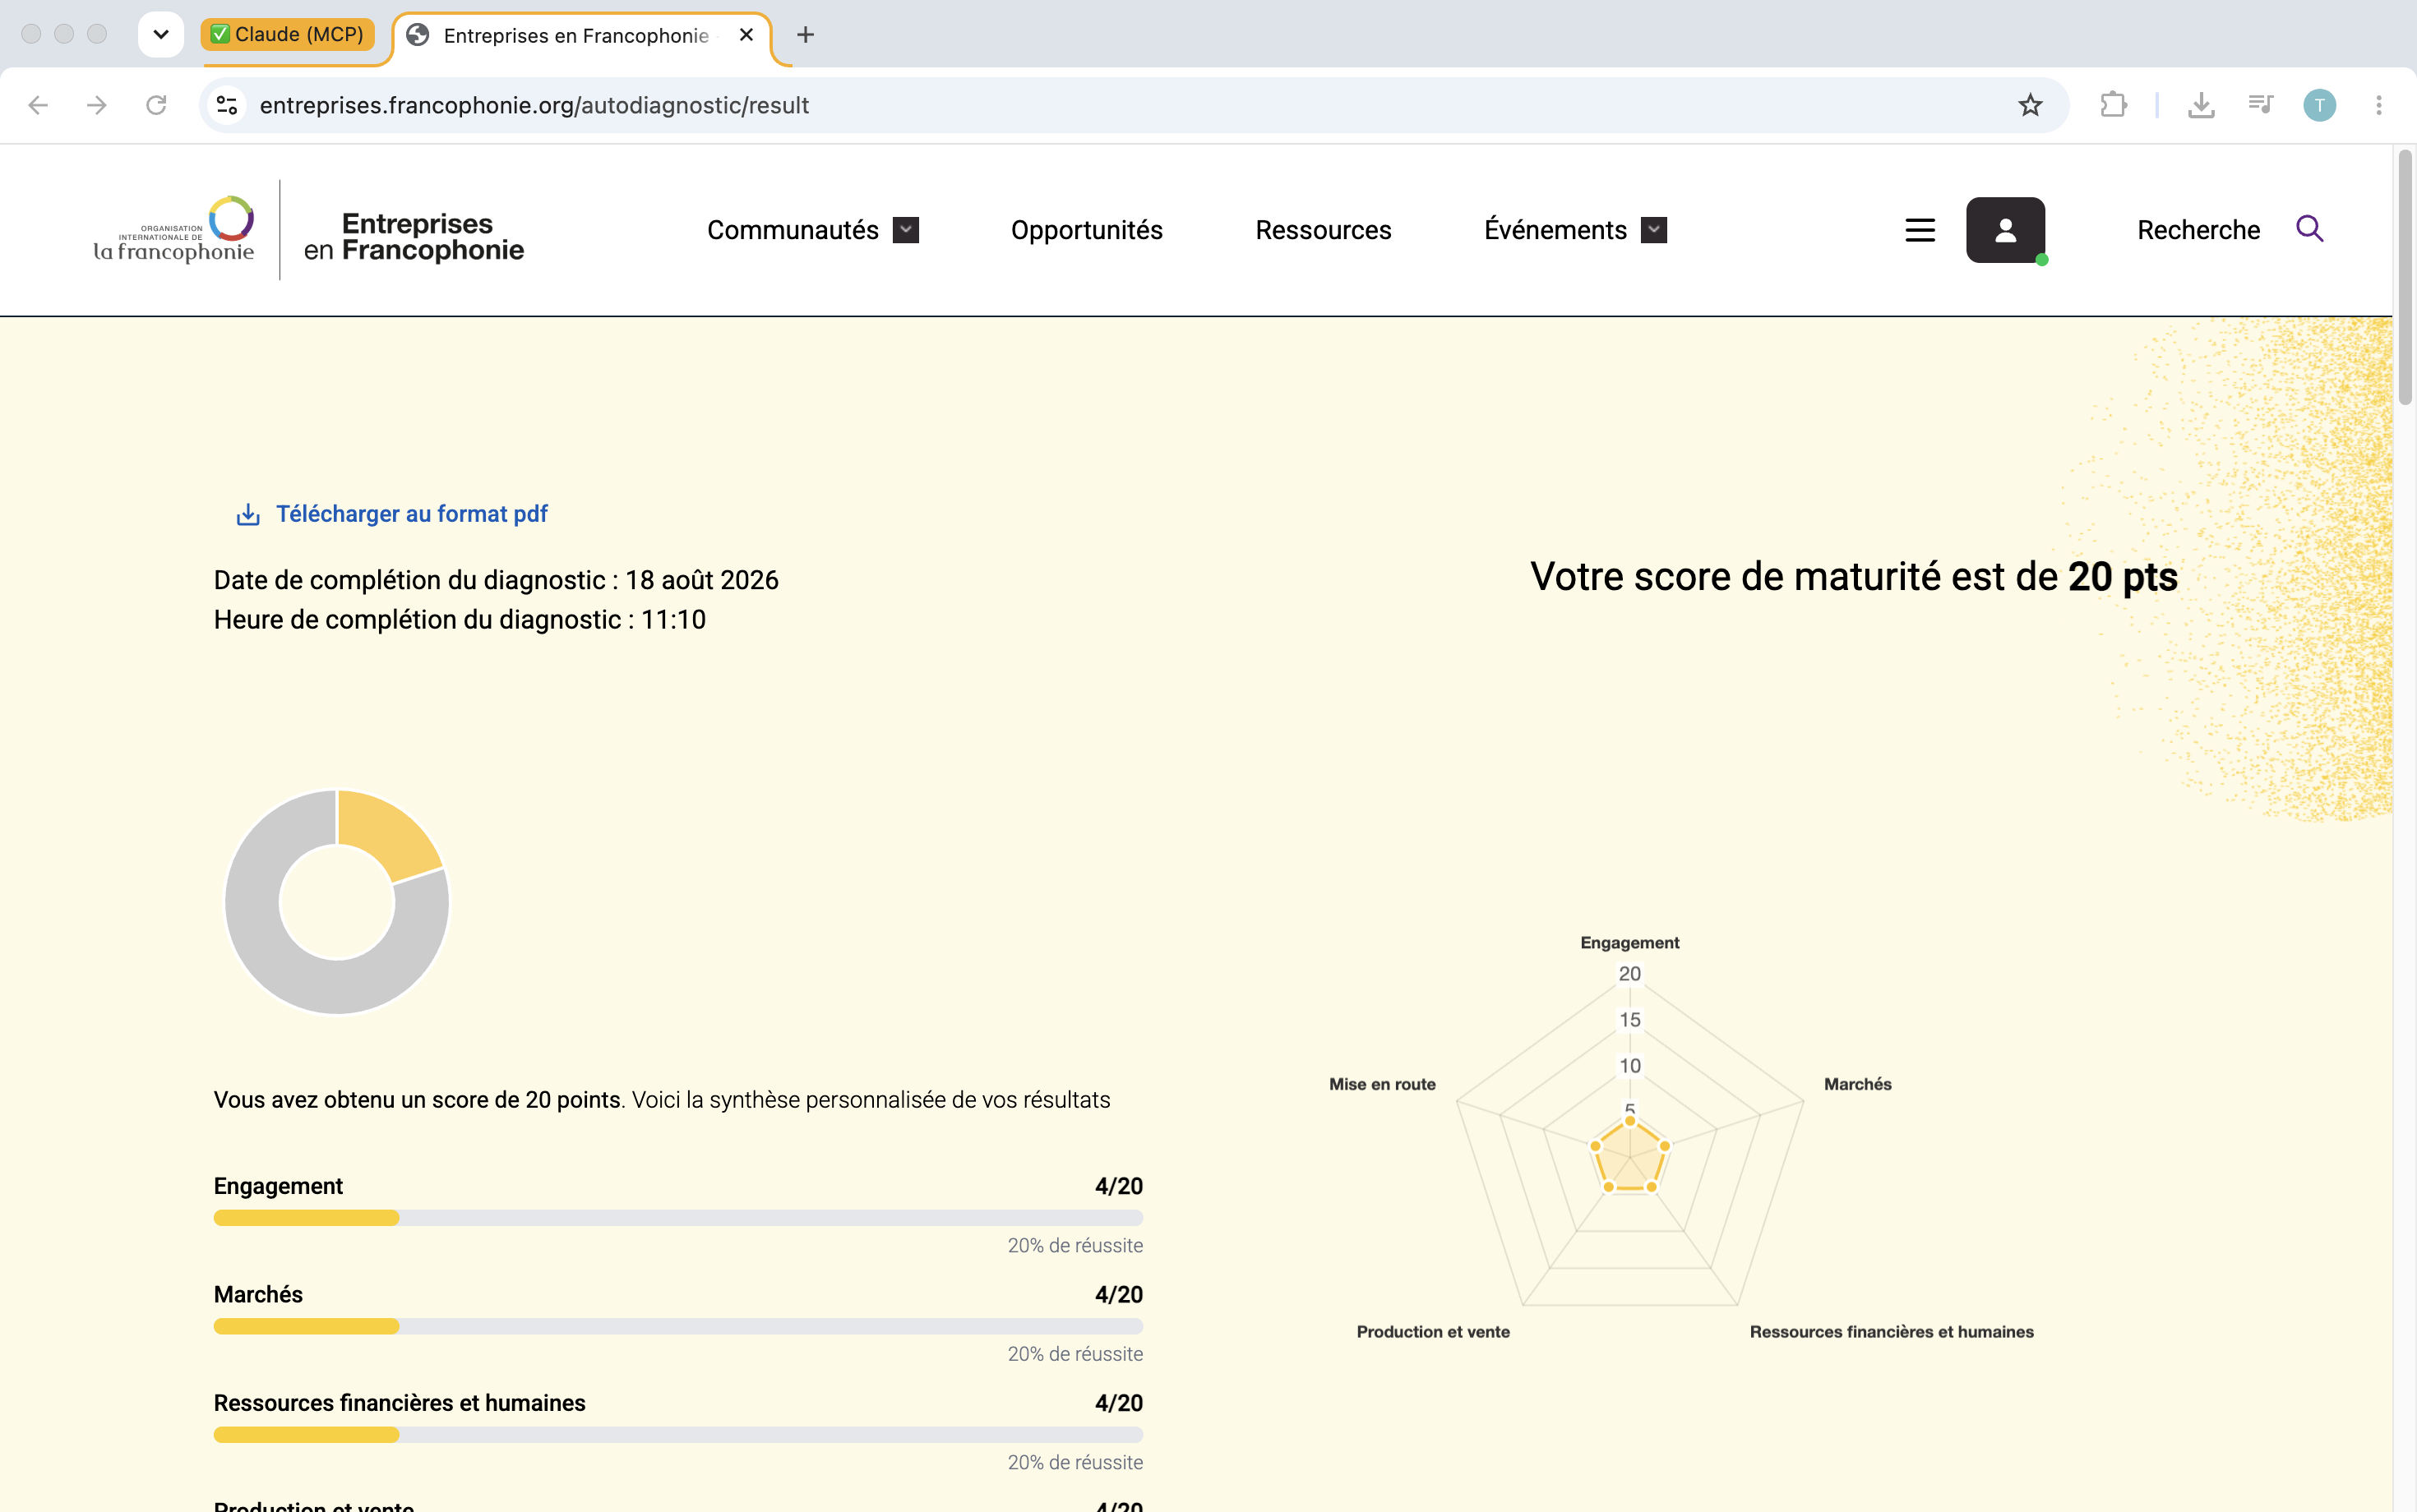Image resolution: width=2417 pixels, height=1512 pixels.
Task: Click the Francophonie organisation logo
Action: click(174, 230)
